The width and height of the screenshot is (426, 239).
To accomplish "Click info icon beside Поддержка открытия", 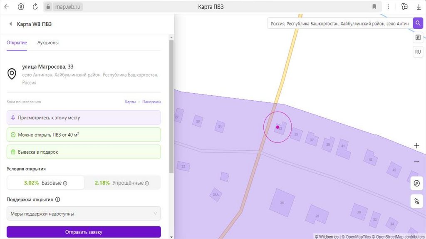I will tap(57, 199).
